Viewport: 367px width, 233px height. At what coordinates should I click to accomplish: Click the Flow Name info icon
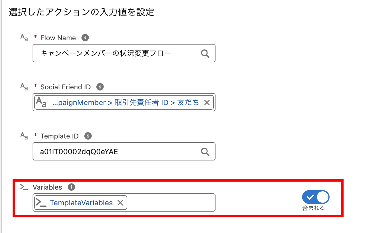click(x=85, y=38)
